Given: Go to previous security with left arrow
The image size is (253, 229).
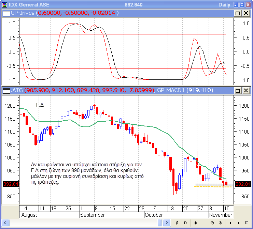Looking at the screenshot, I should pyautogui.click(x=230, y=223).
